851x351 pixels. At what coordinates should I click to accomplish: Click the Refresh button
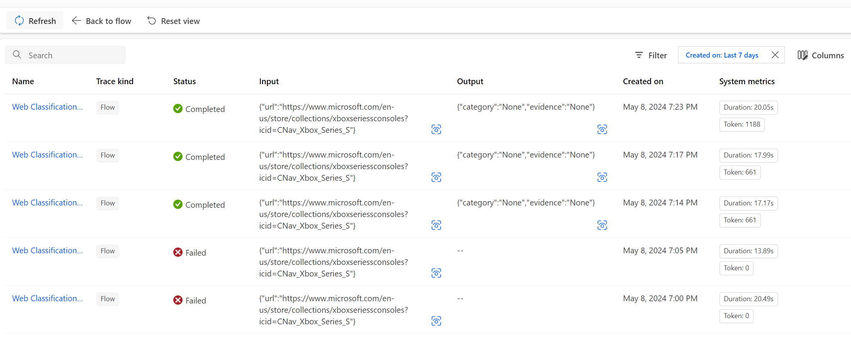click(35, 21)
